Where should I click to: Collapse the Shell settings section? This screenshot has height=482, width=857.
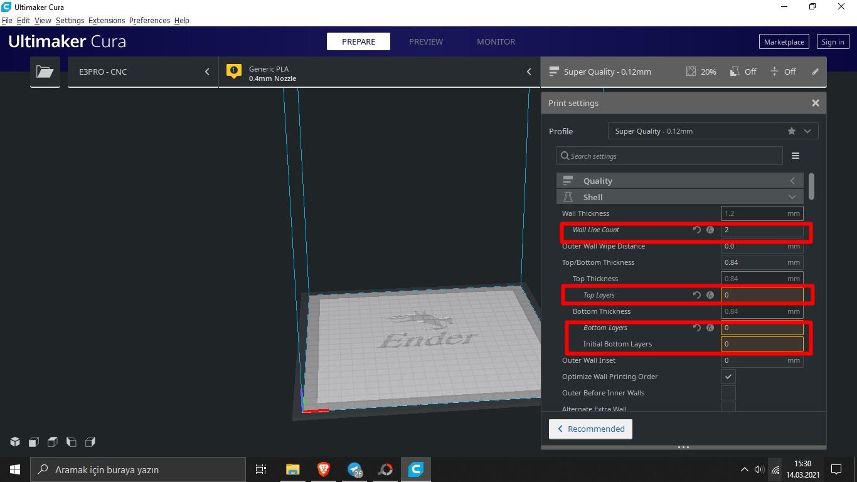[679, 197]
